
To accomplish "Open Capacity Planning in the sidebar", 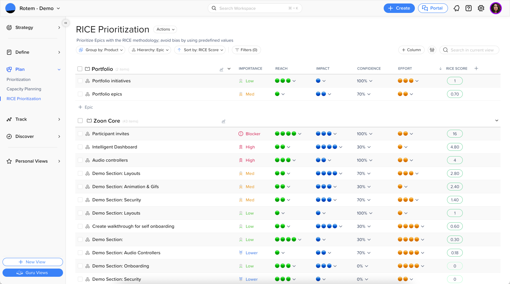I will tap(24, 89).
